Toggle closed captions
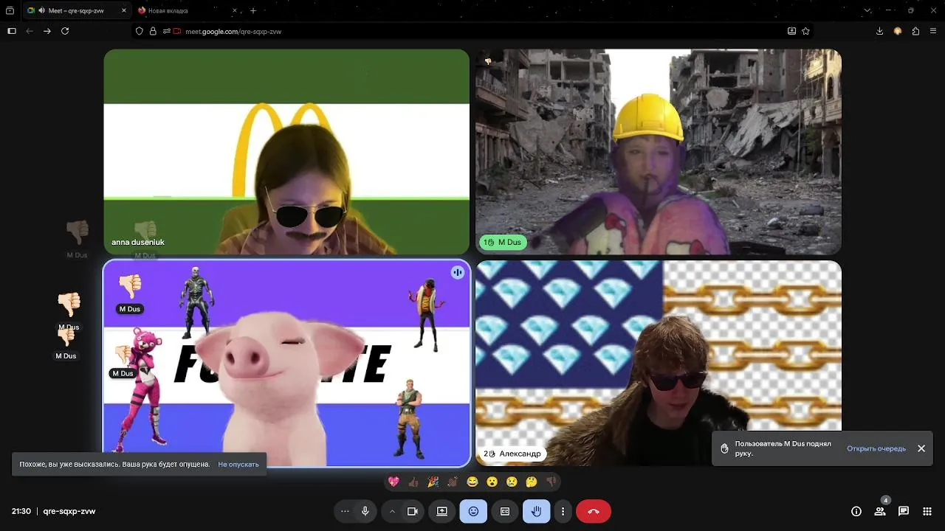 [505, 511]
